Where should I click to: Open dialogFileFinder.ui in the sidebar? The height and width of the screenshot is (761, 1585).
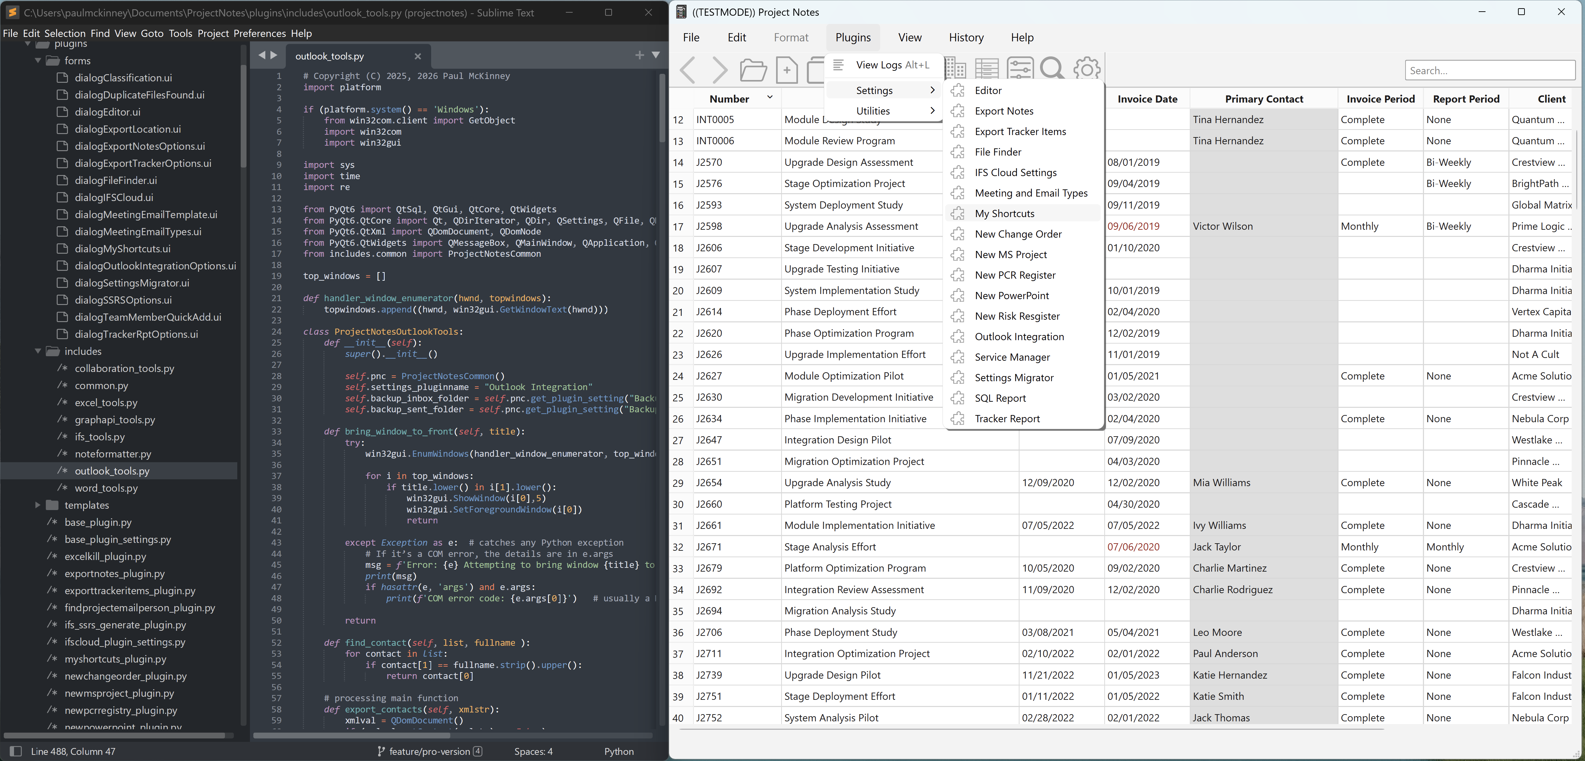click(x=116, y=180)
